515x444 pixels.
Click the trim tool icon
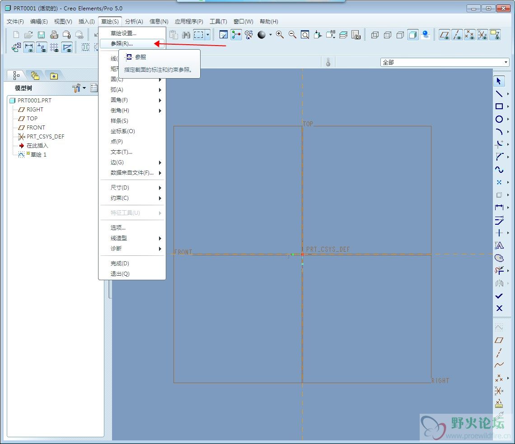(x=499, y=271)
